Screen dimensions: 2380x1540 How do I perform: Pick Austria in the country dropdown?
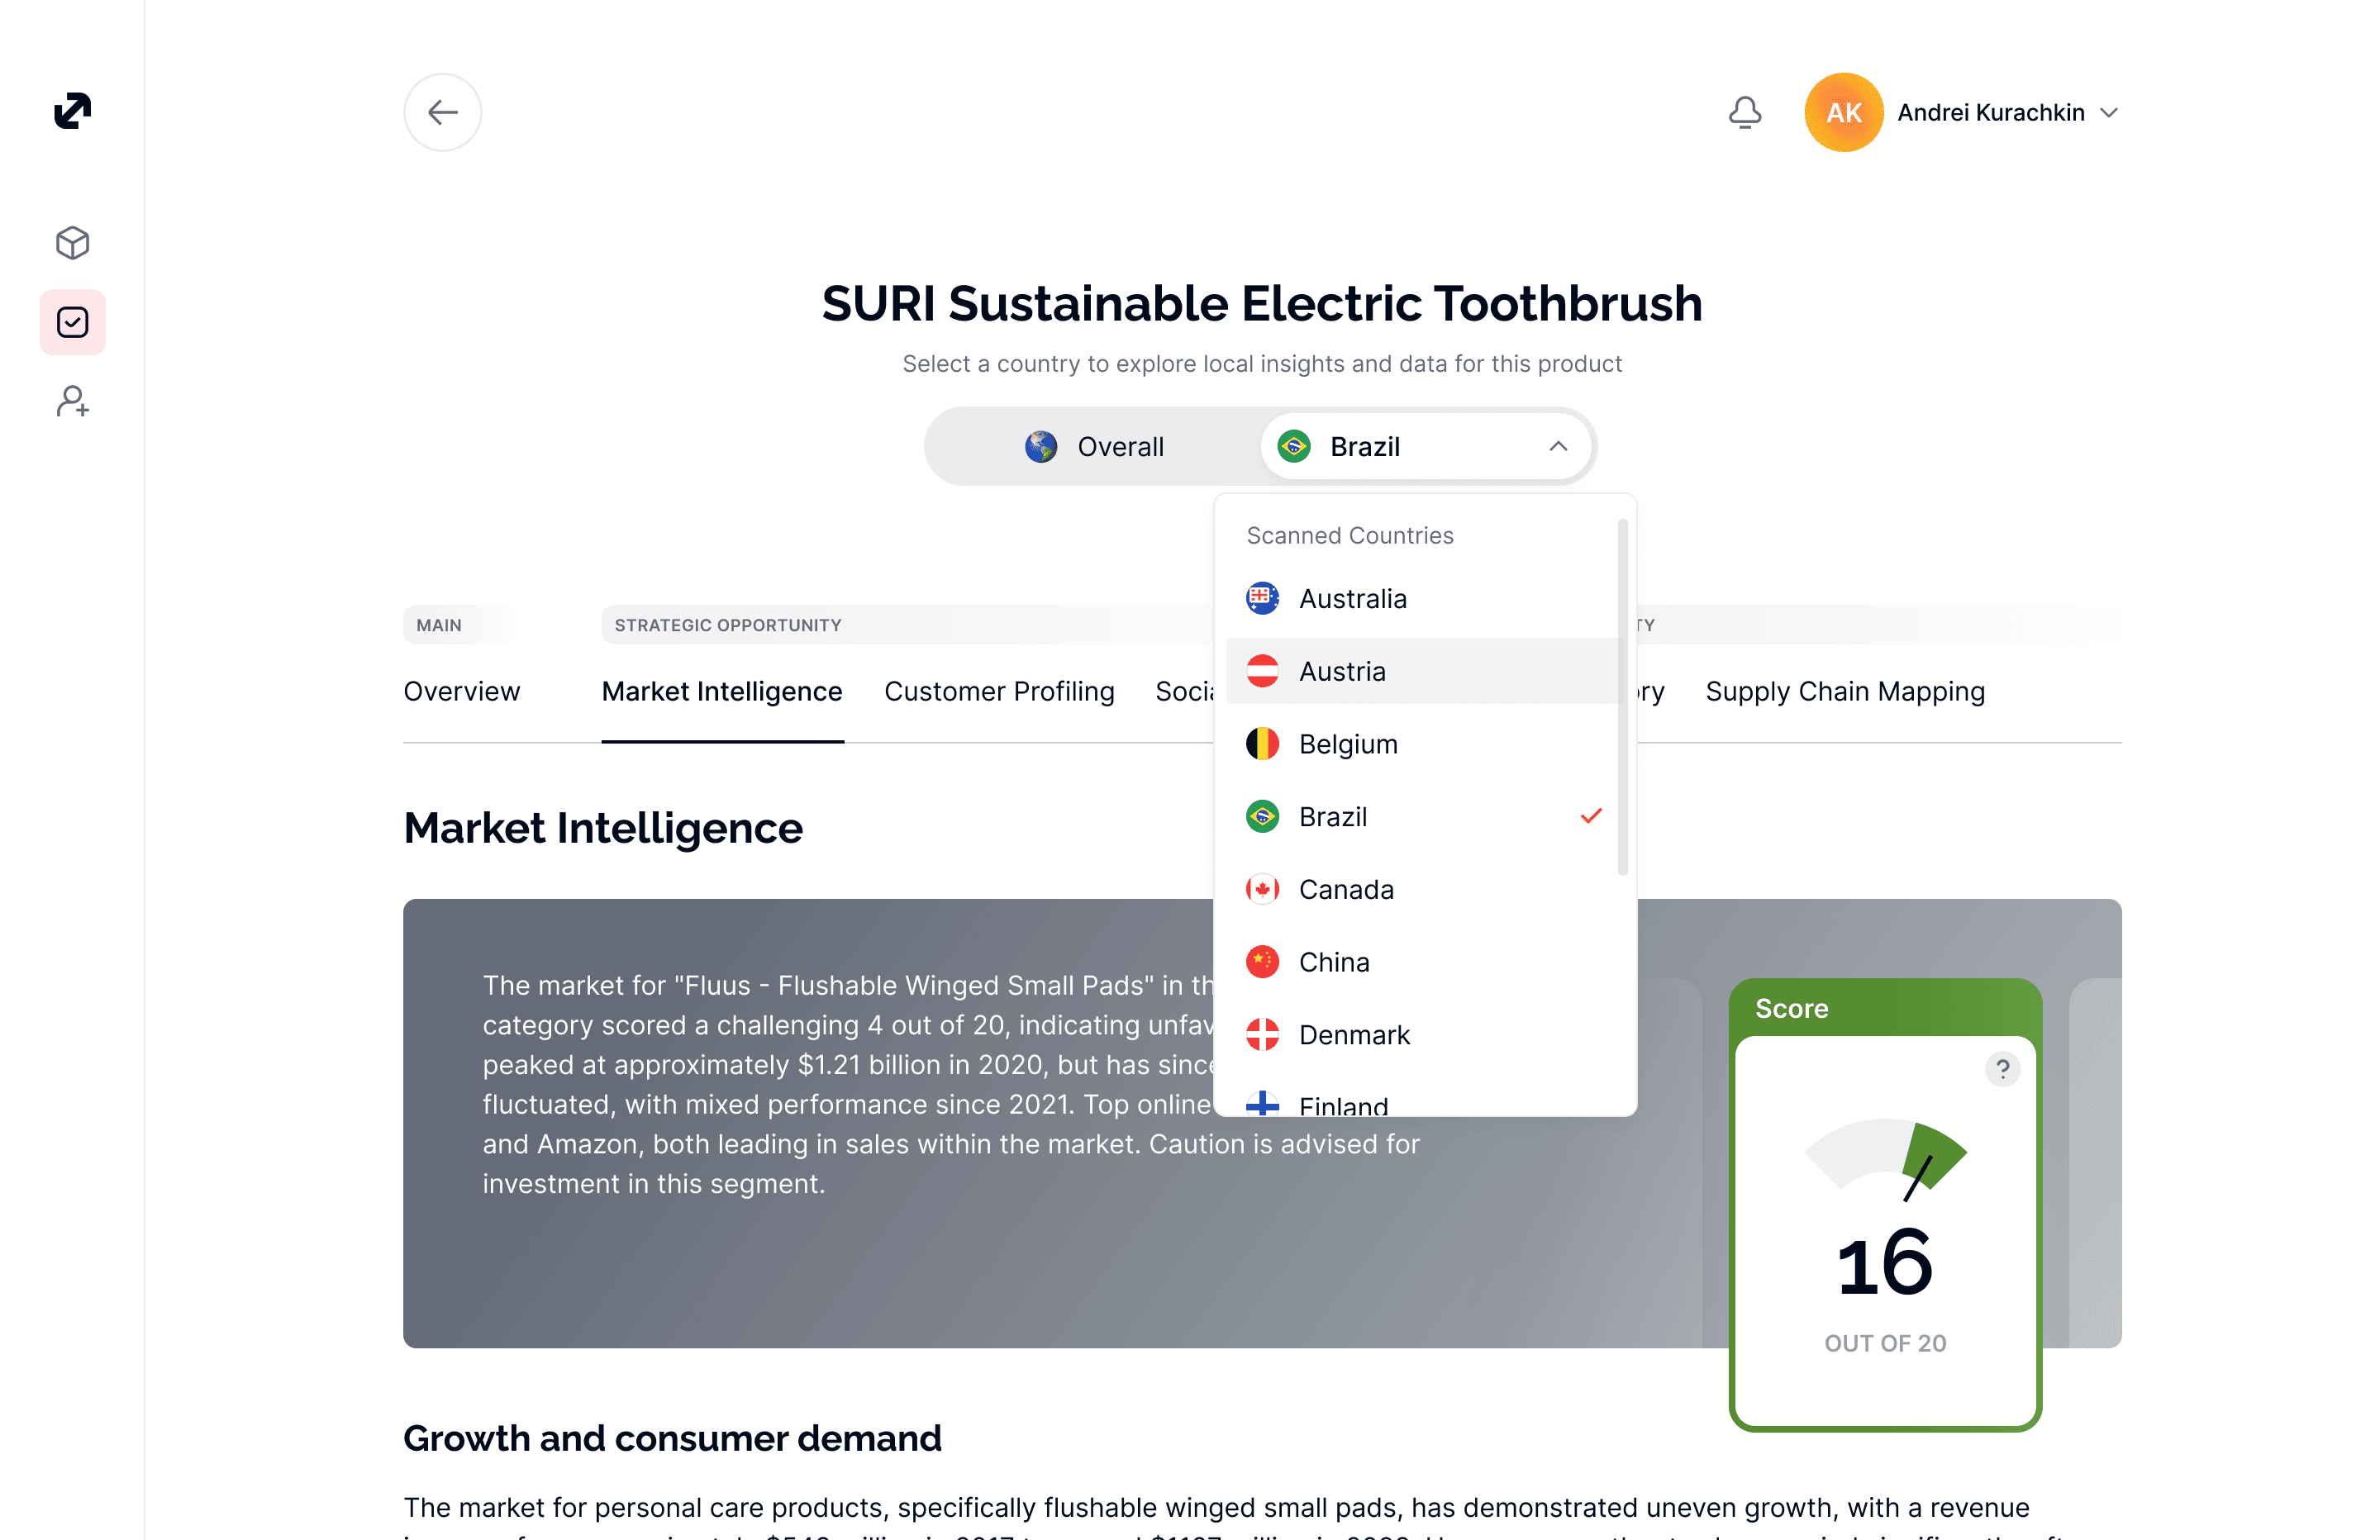pos(1342,671)
